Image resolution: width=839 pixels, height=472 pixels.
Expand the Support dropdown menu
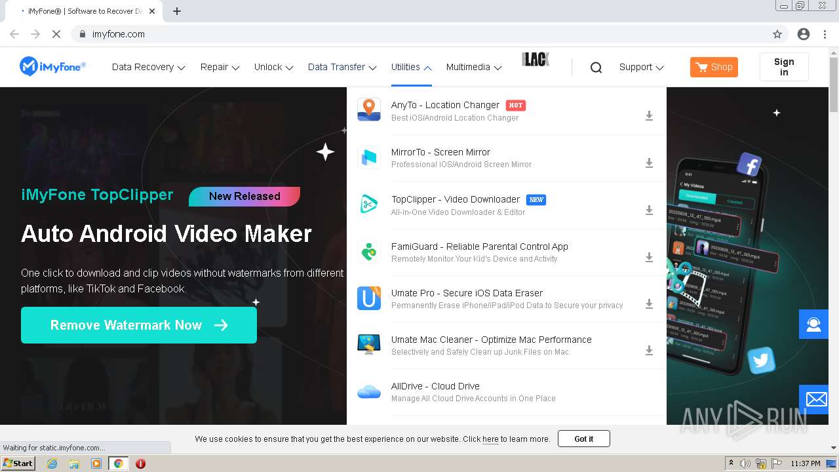tap(642, 67)
